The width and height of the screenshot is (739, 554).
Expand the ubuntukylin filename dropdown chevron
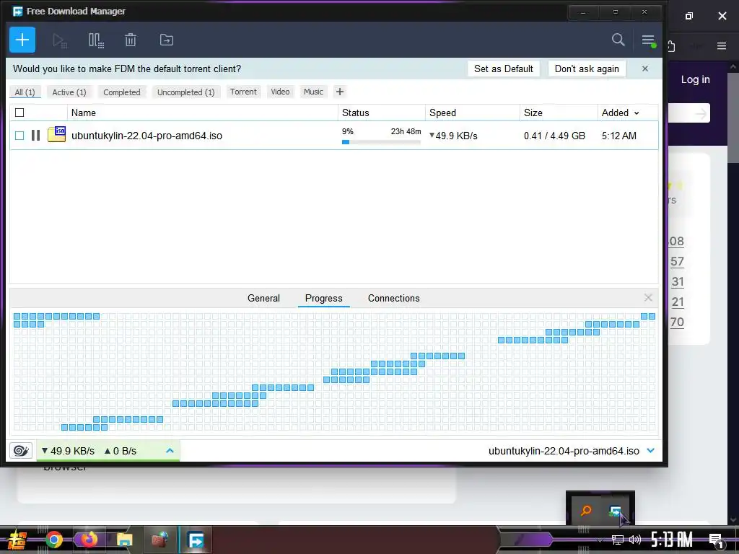tap(650, 451)
